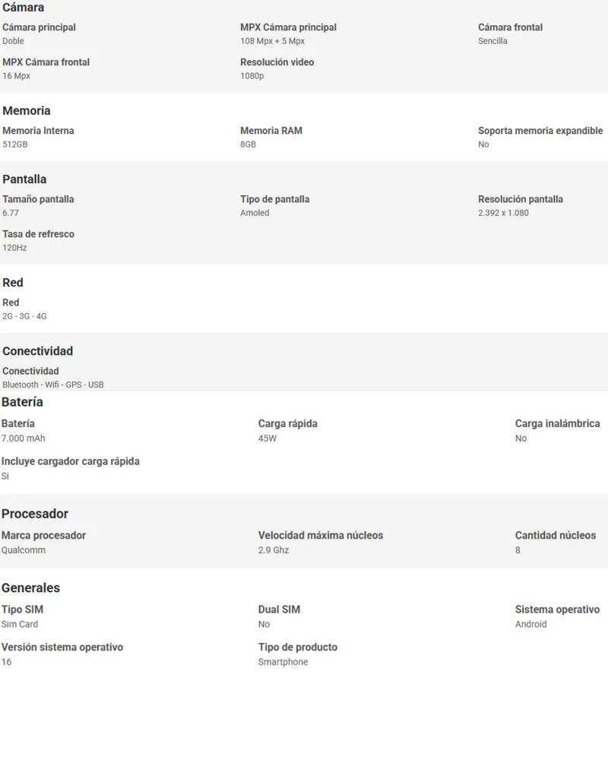Select the Carga rápida 45W value
This screenshot has width=608, height=760.
pyautogui.click(x=268, y=439)
